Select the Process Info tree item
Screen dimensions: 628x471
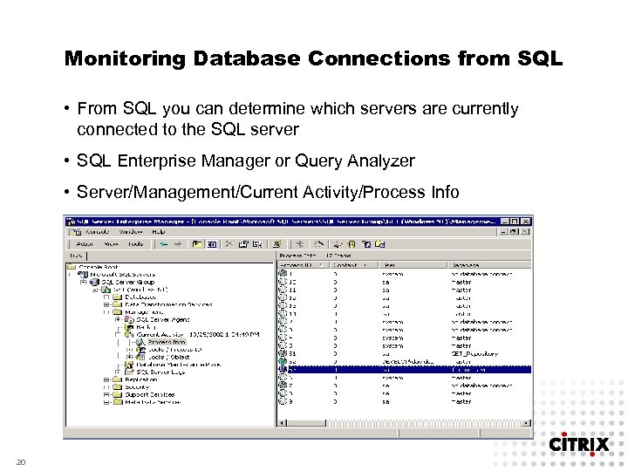pyautogui.click(x=167, y=342)
